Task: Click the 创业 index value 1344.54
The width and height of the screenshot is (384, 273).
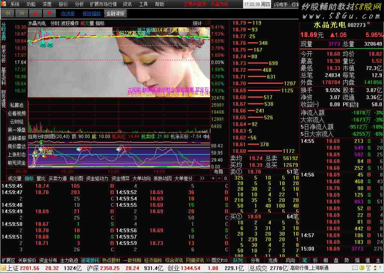Action: pos(190,268)
